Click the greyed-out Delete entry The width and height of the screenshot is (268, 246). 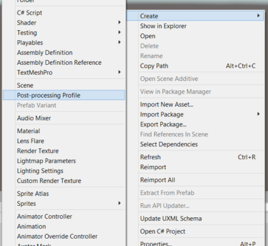(x=195, y=46)
